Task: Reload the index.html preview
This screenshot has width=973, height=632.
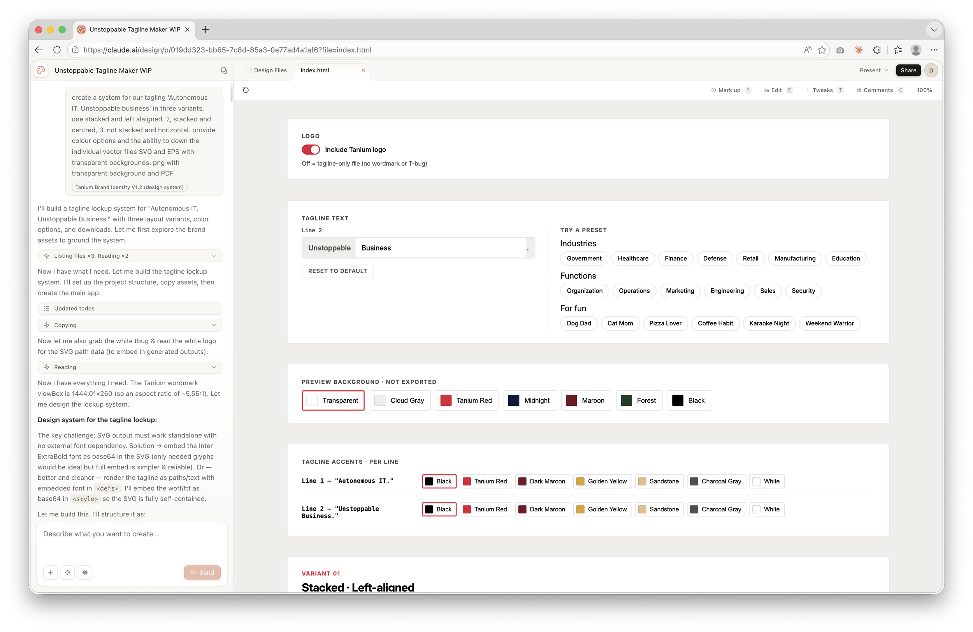Action: (x=246, y=90)
